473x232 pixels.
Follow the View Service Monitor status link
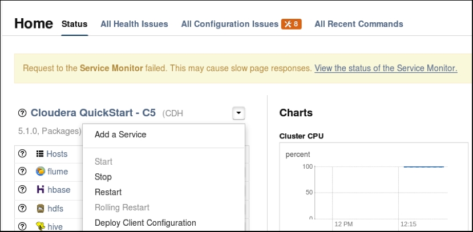pyautogui.click(x=386, y=68)
